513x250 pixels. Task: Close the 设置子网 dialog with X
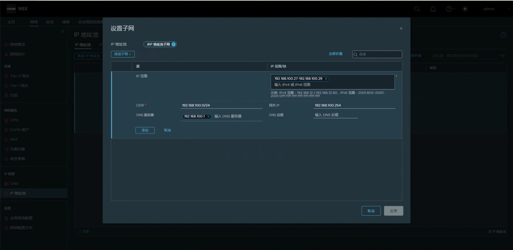pyautogui.click(x=401, y=29)
